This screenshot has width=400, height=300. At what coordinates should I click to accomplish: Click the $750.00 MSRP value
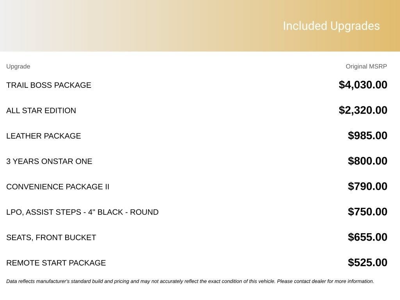pyautogui.click(x=367, y=212)
